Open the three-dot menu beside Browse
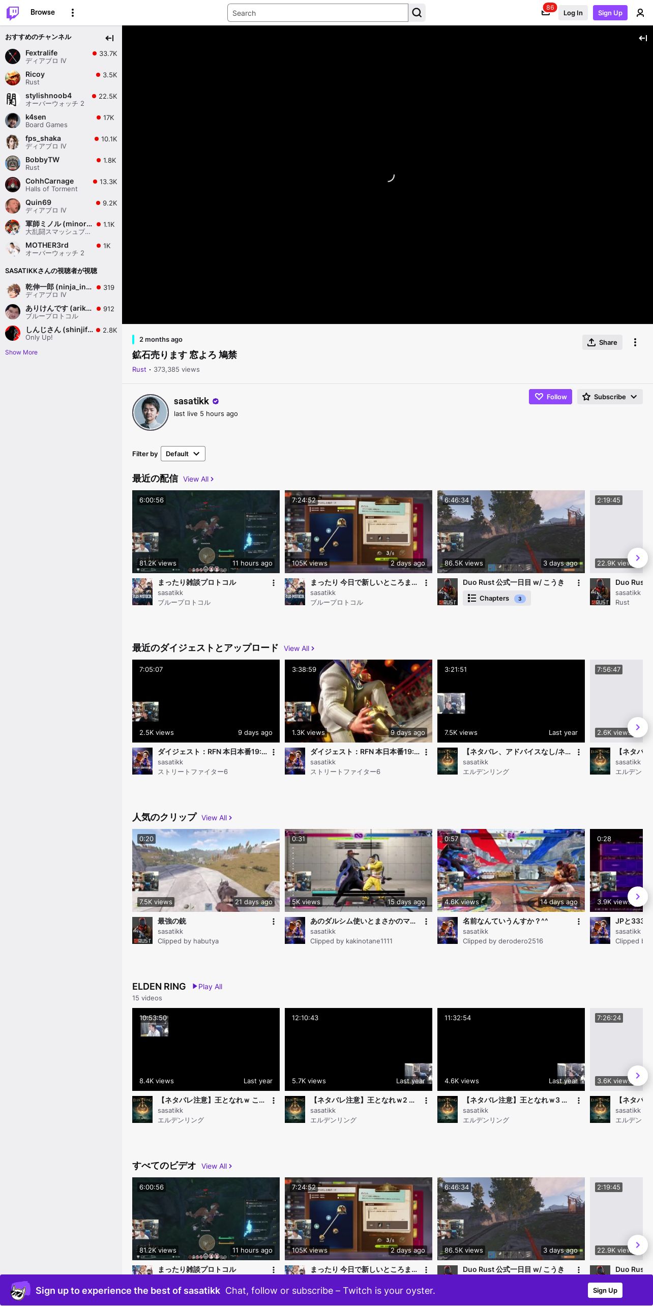 click(x=73, y=13)
